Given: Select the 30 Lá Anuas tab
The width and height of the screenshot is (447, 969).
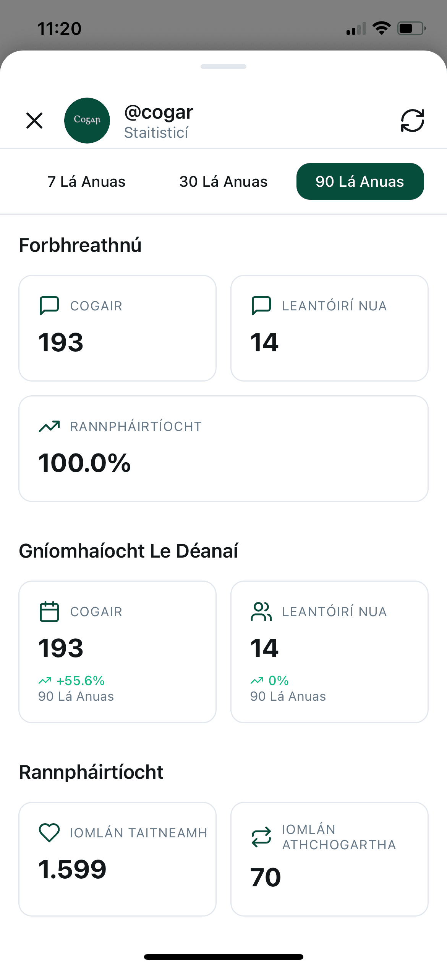Looking at the screenshot, I should (223, 181).
